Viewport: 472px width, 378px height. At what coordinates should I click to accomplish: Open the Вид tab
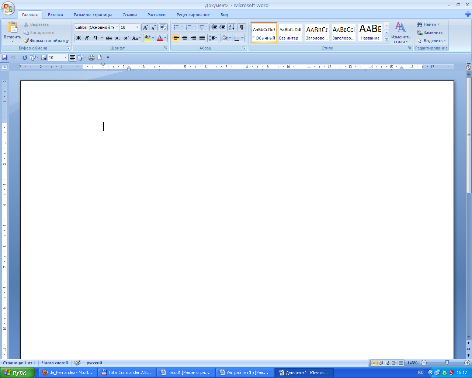(x=224, y=15)
